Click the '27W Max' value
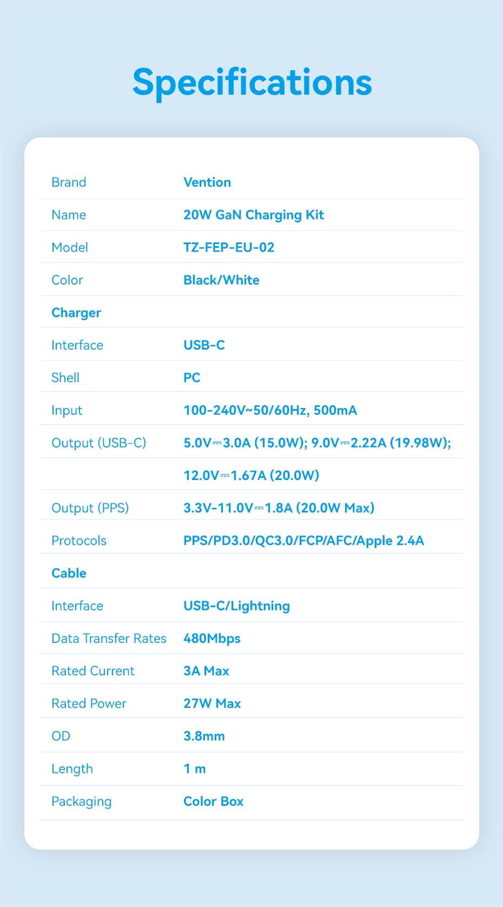Image resolution: width=503 pixels, height=907 pixels. pyautogui.click(x=212, y=704)
